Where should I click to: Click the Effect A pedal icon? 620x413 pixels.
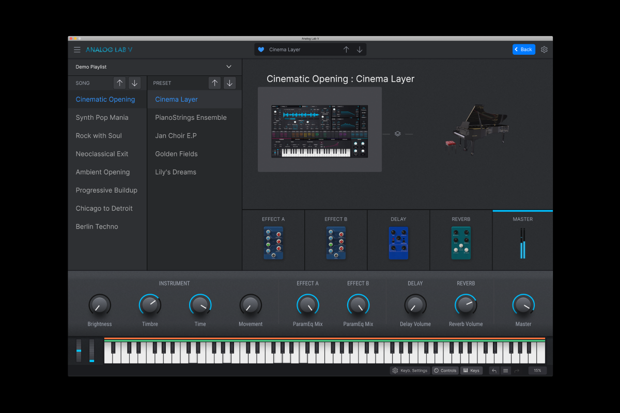click(273, 243)
